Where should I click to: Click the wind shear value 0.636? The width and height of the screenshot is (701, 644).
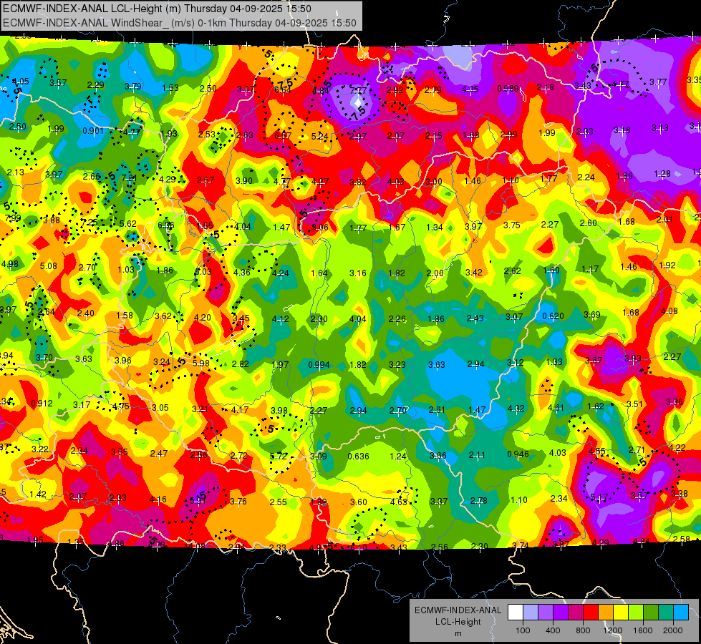pos(358,457)
